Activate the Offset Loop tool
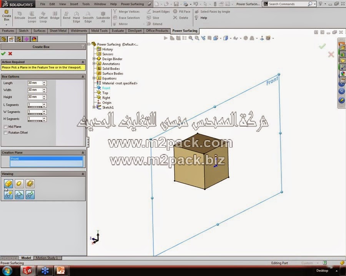The width and height of the screenshot is (346, 276). click(x=43, y=17)
